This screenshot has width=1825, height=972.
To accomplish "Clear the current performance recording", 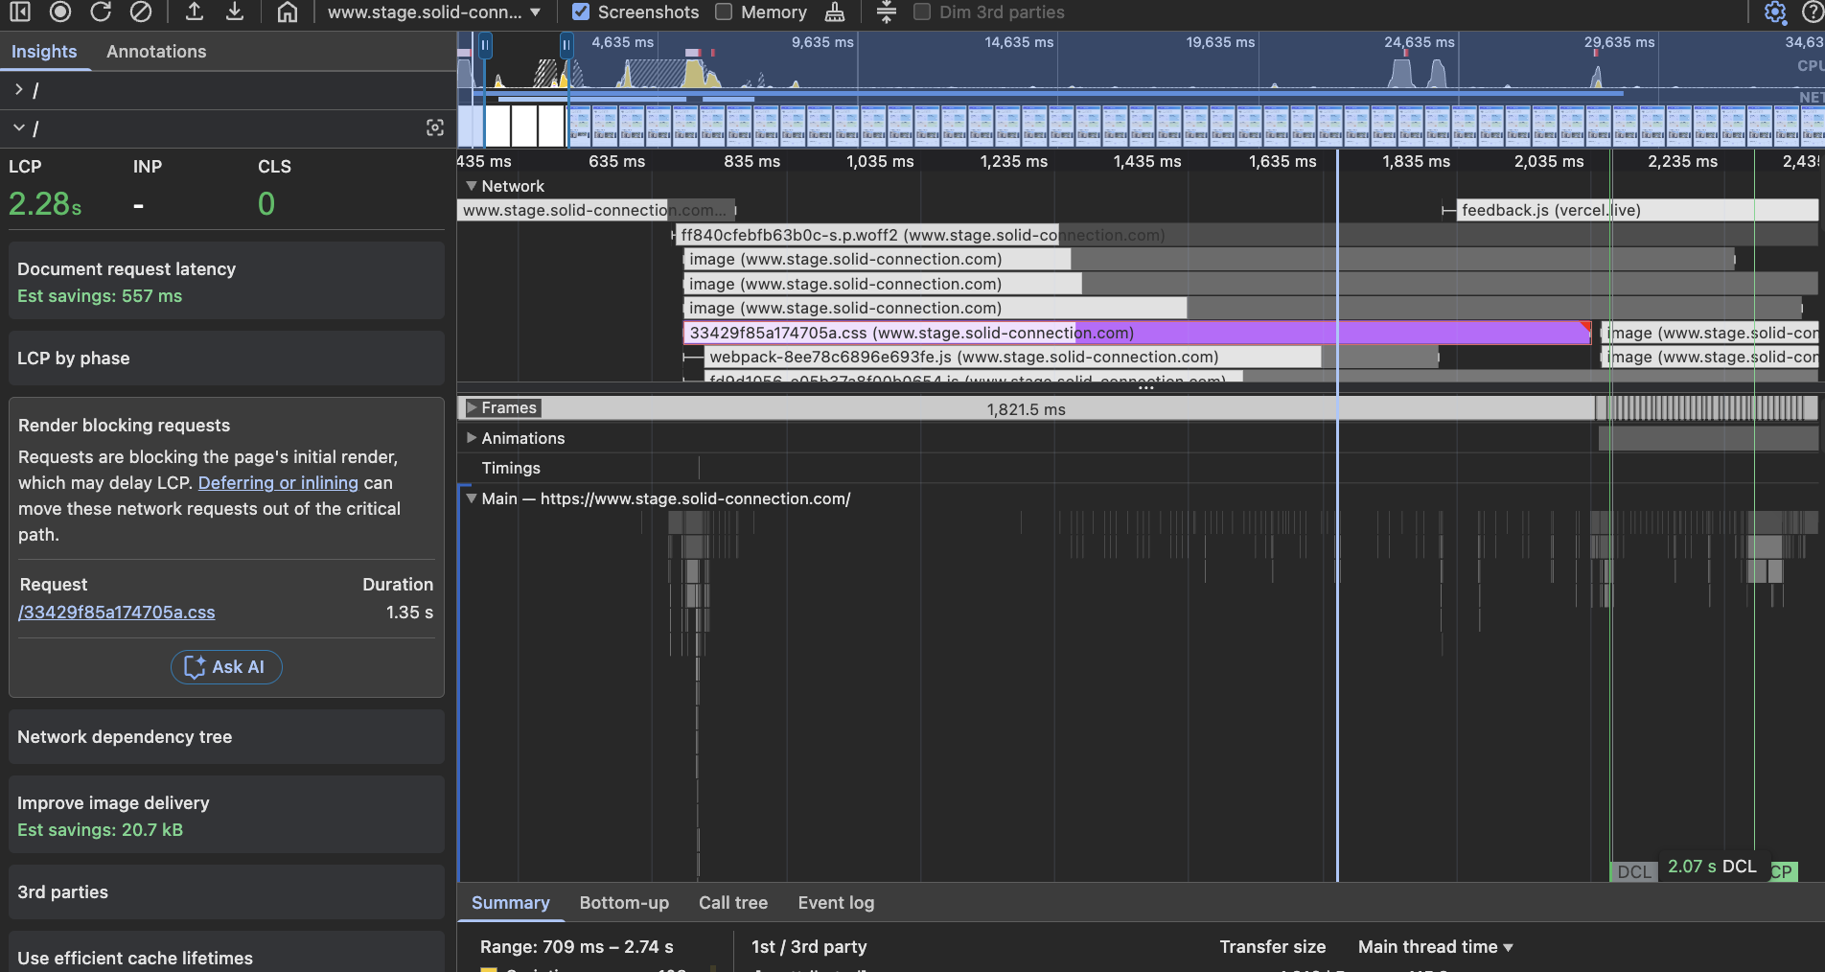I will click(141, 12).
